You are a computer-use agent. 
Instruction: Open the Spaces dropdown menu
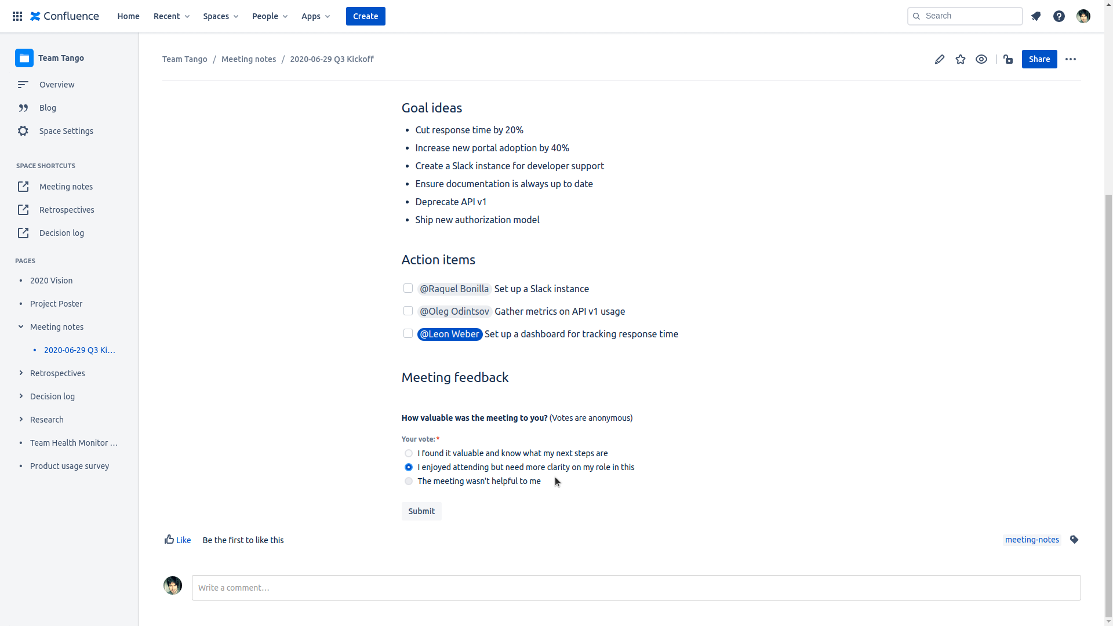coord(220,16)
